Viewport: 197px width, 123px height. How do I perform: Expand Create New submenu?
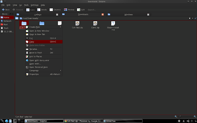(x=44, y=27)
